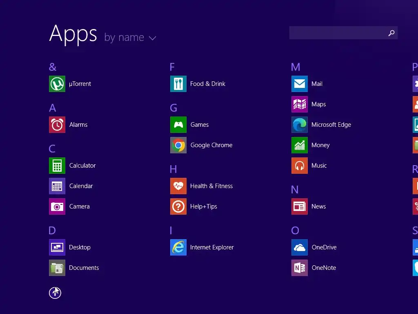Click the "µTorrent" text label

click(x=80, y=84)
